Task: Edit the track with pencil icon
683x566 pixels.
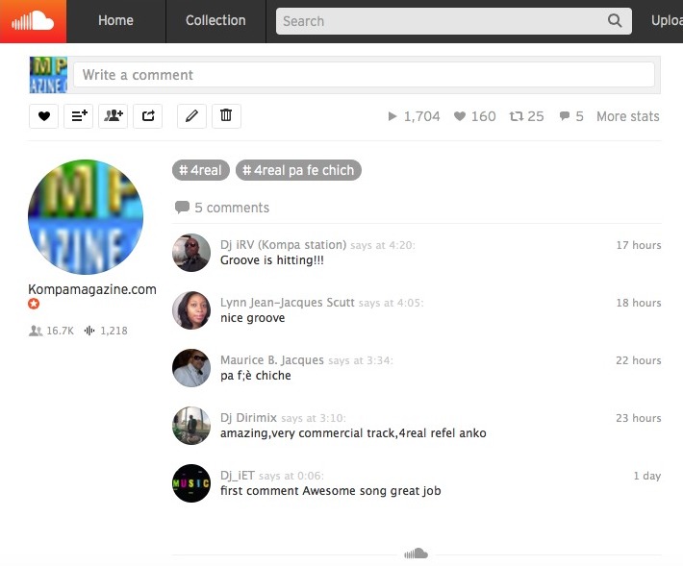Action: 191,116
